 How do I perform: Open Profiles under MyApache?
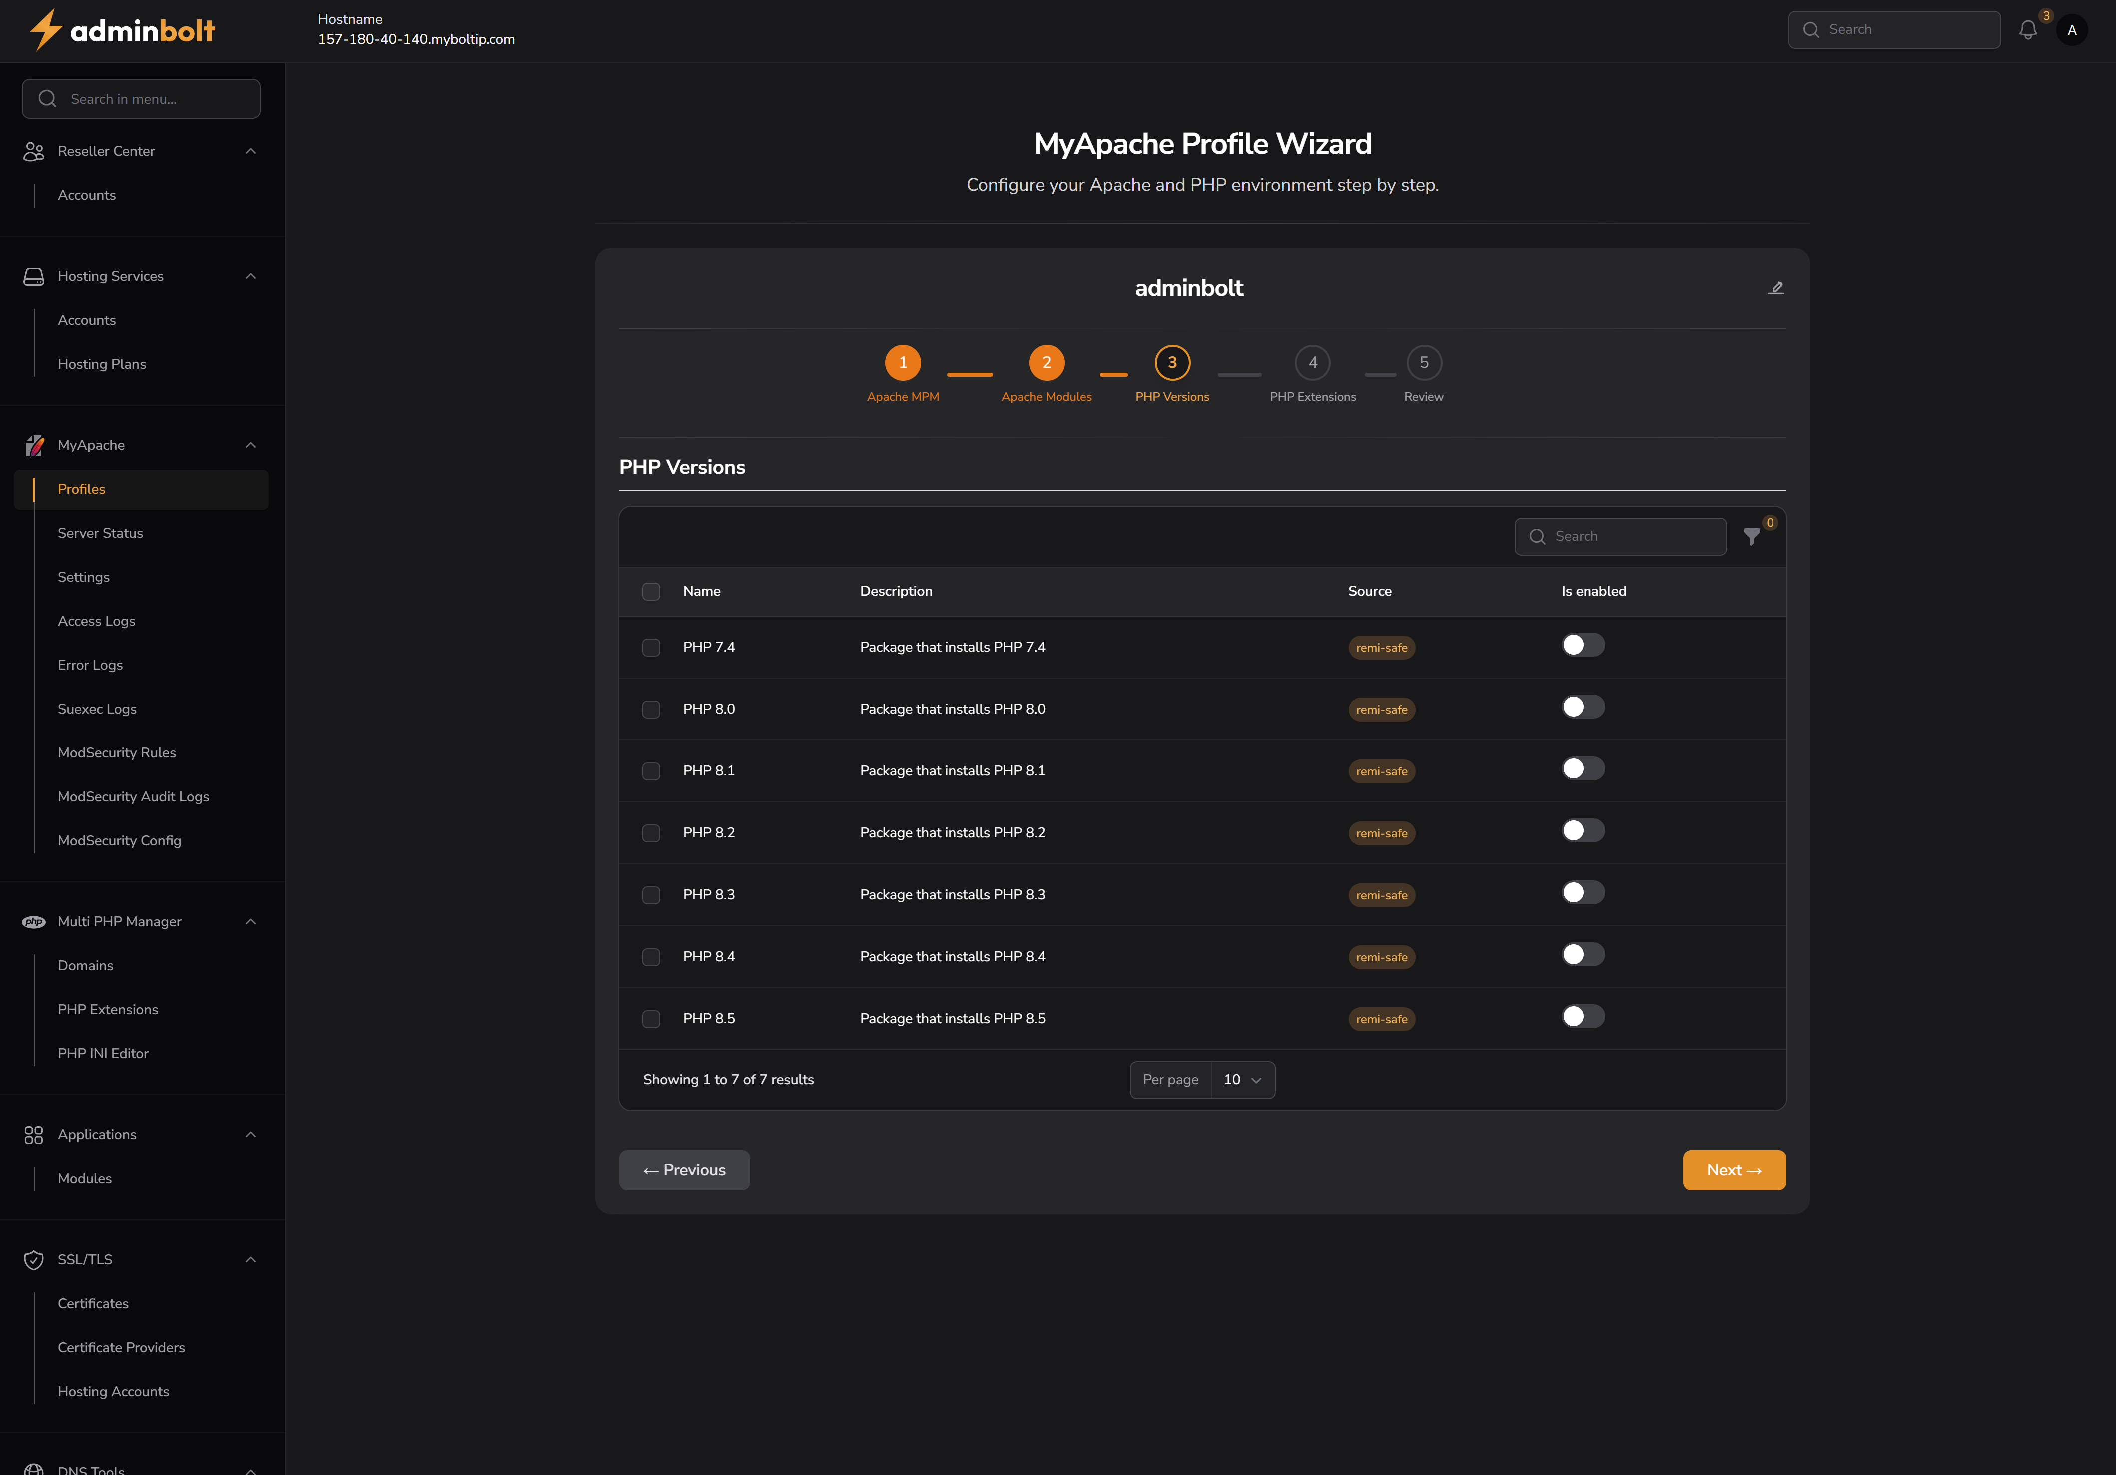click(81, 489)
